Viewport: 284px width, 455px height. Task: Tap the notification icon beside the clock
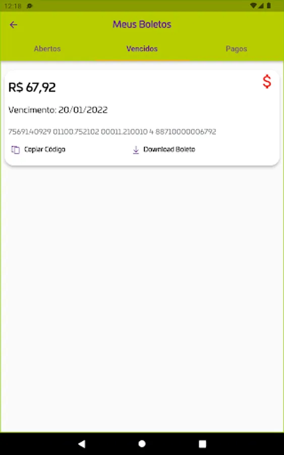pyautogui.click(x=30, y=6)
